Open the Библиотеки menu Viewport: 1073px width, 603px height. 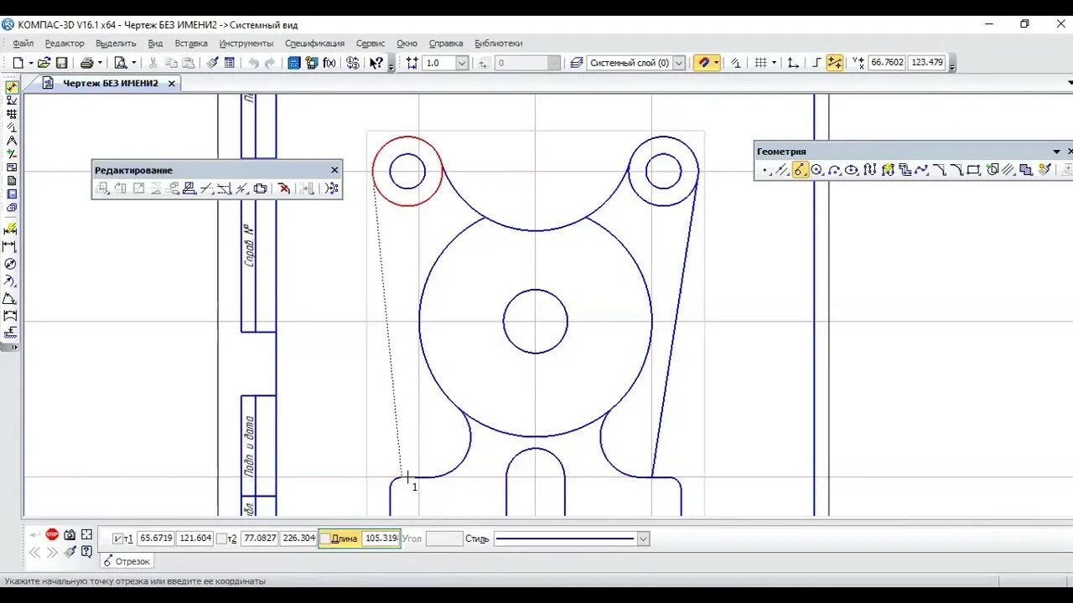pos(498,44)
